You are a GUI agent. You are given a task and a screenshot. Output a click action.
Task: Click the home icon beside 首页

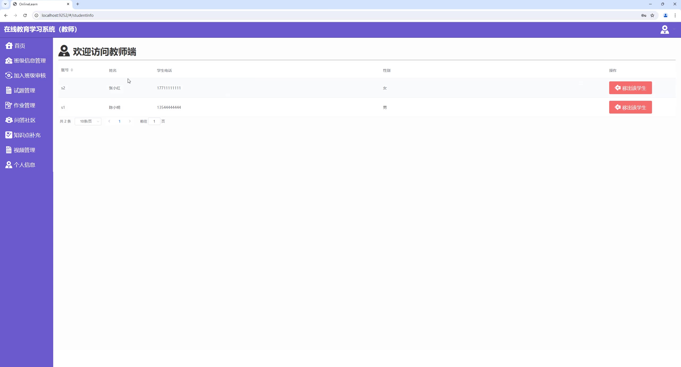click(x=9, y=46)
